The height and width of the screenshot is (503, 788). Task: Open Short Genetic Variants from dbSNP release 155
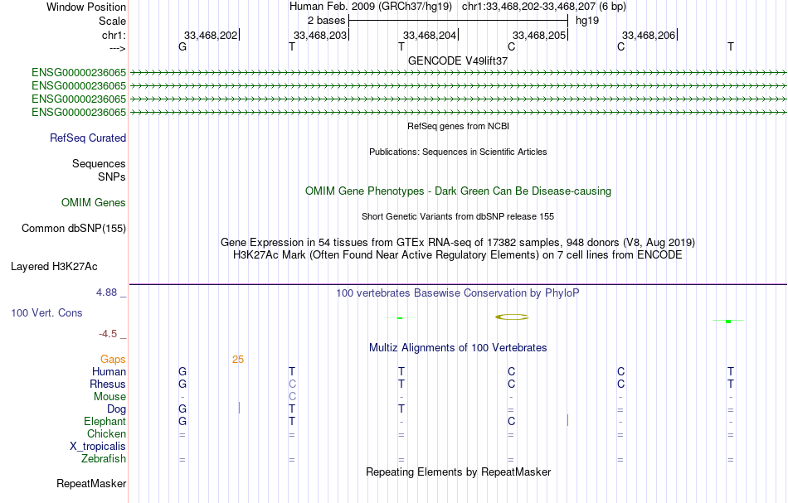(x=458, y=216)
